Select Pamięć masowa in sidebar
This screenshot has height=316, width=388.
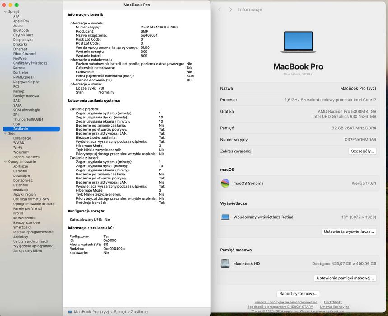tap(26, 96)
